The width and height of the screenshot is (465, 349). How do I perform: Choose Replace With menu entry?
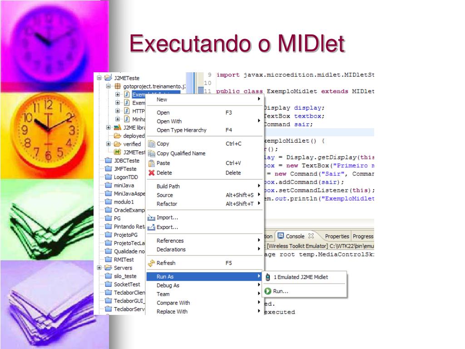click(x=204, y=312)
